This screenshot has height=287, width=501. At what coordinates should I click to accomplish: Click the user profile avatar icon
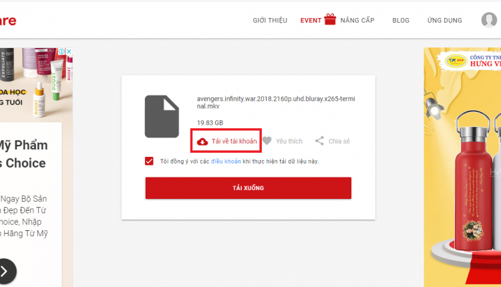tap(489, 20)
